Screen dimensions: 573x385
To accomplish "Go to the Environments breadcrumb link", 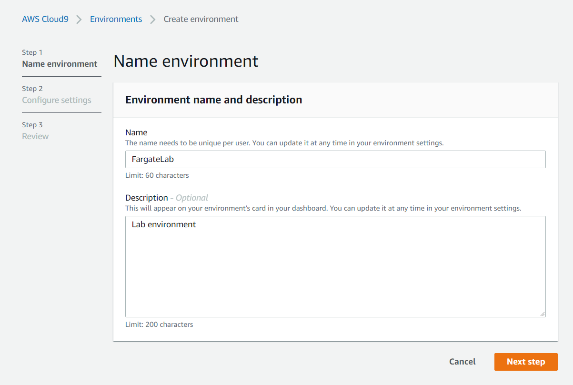I will pos(116,19).
